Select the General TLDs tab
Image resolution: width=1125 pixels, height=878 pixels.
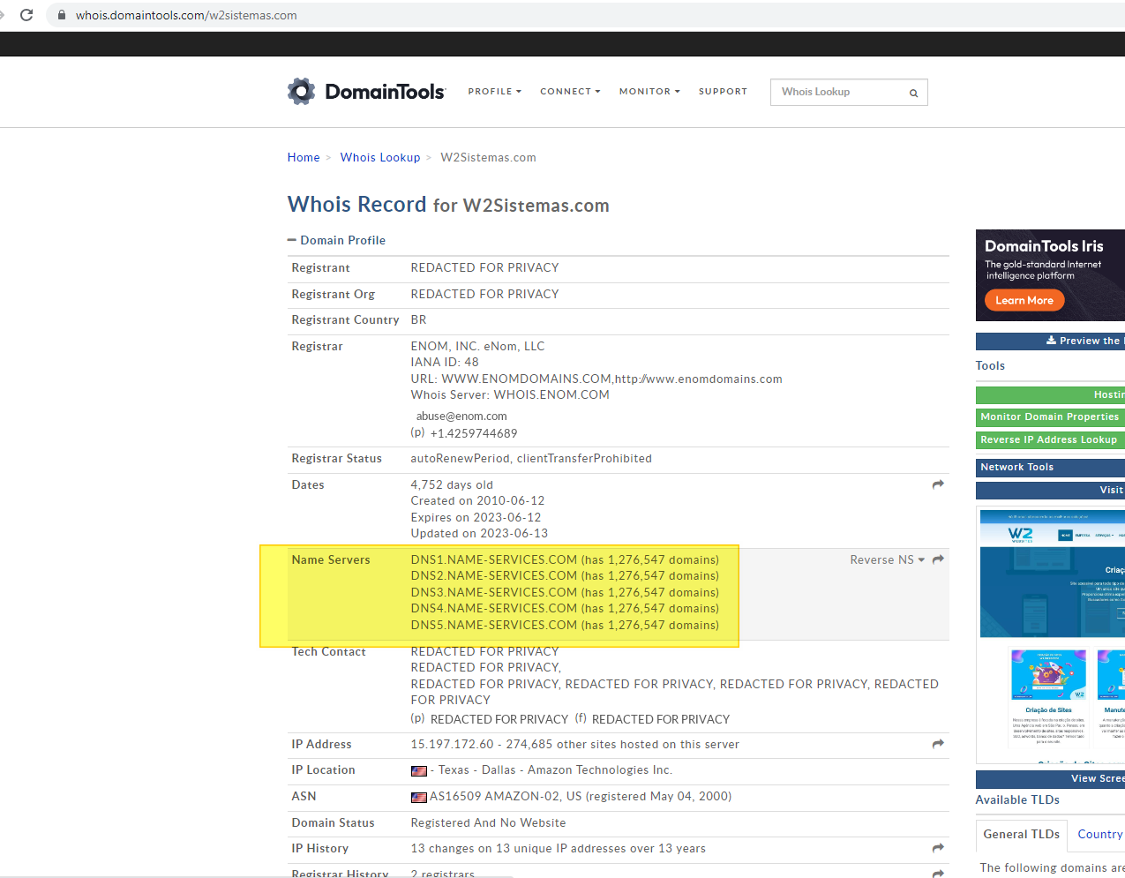tap(1021, 834)
